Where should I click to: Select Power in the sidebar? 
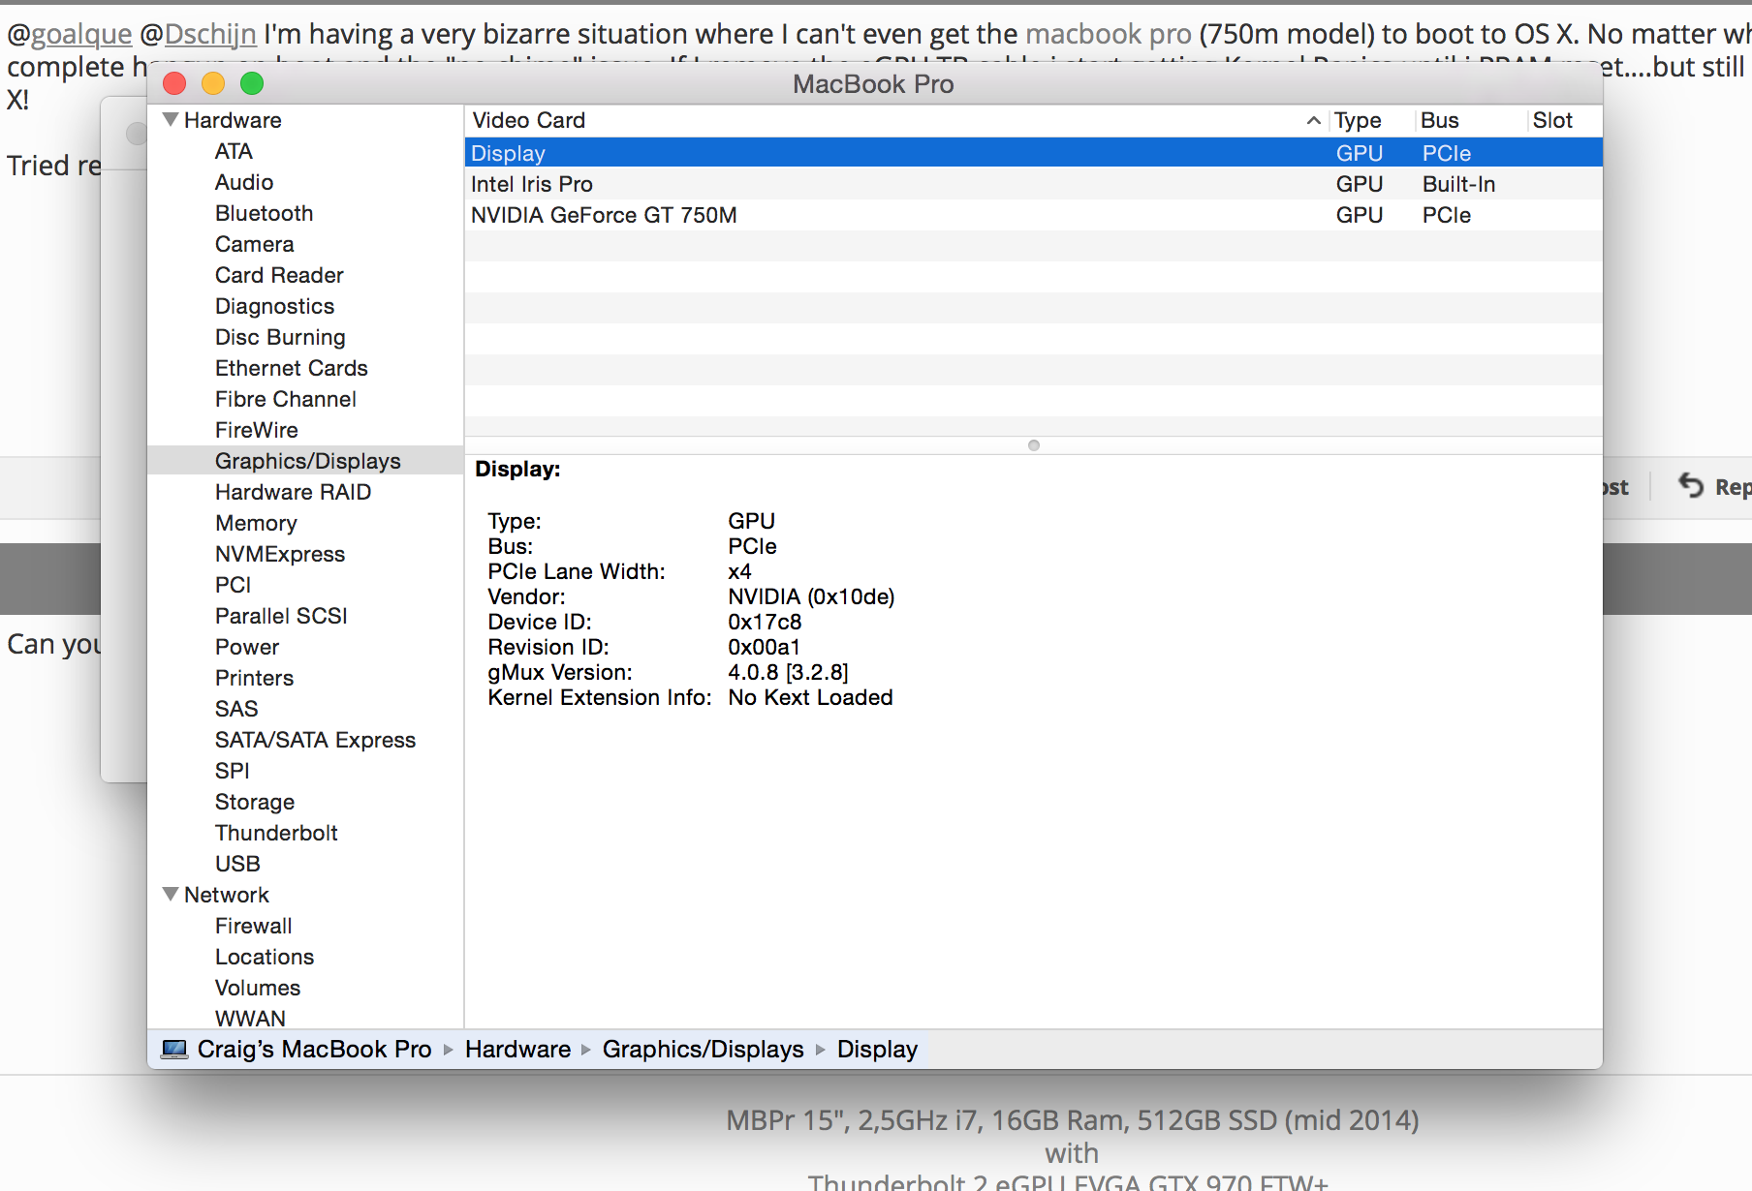(x=246, y=647)
